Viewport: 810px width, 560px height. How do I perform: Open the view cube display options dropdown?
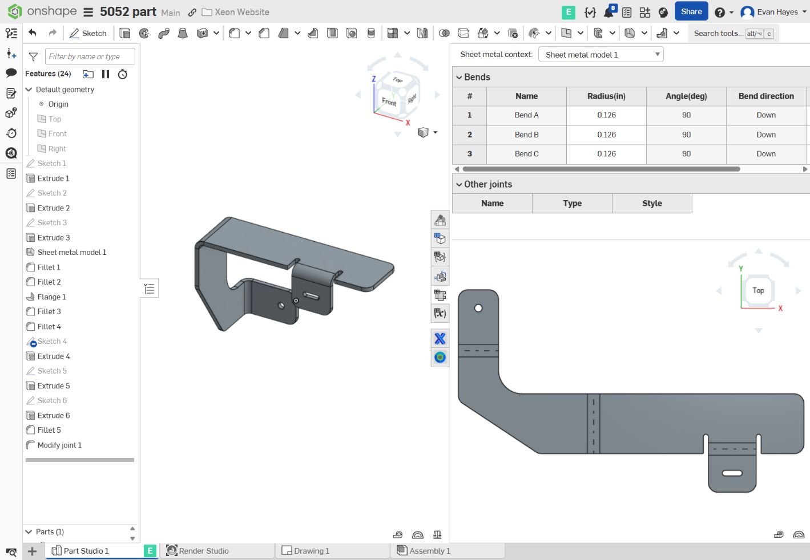coord(435,132)
